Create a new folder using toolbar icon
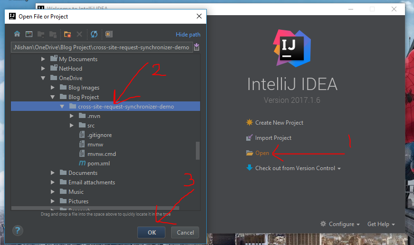414x245 pixels. coord(67,34)
